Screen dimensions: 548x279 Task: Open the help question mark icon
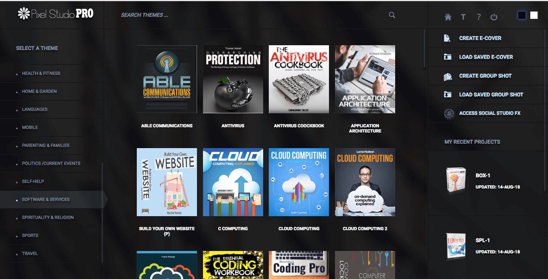tap(479, 17)
